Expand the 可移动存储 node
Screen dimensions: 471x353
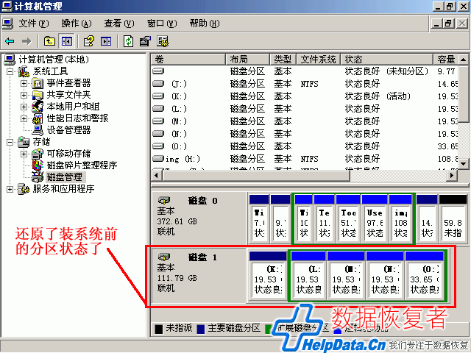click(24, 154)
